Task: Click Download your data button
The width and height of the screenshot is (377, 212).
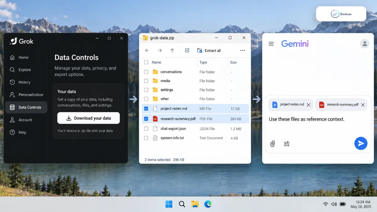Action: (89, 118)
